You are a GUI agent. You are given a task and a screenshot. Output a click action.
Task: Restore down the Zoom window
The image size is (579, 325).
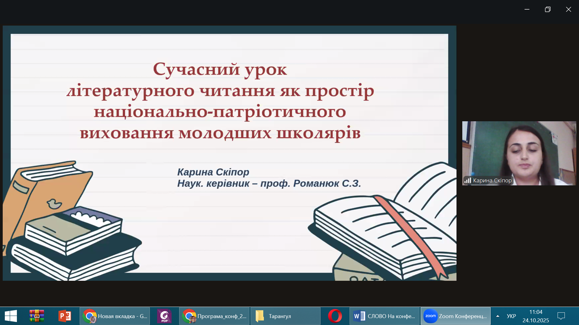[548, 9]
